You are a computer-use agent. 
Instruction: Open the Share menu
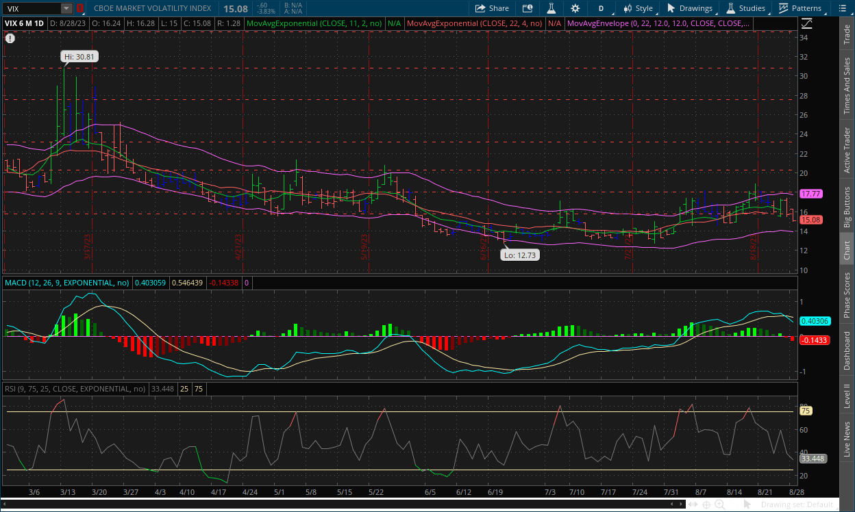[x=493, y=8]
